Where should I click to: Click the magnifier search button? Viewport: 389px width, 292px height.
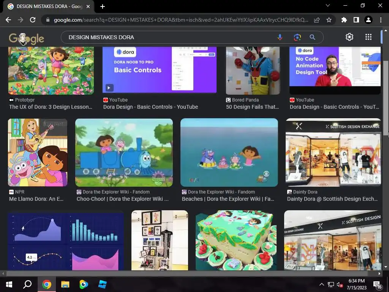[x=312, y=37]
